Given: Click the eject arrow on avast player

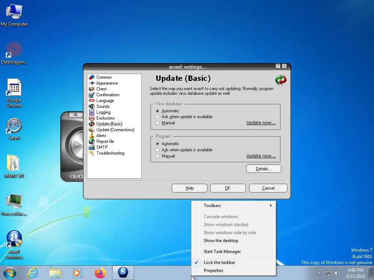Looking at the screenshot, I should click(x=75, y=115).
